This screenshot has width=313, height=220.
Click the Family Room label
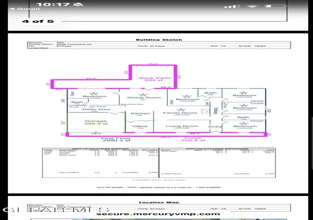pos(180,113)
